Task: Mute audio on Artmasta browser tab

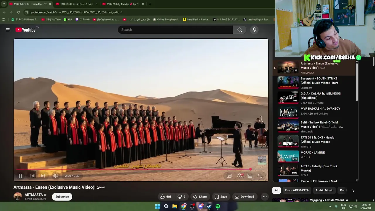Action: pyautogui.click(x=45, y=4)
